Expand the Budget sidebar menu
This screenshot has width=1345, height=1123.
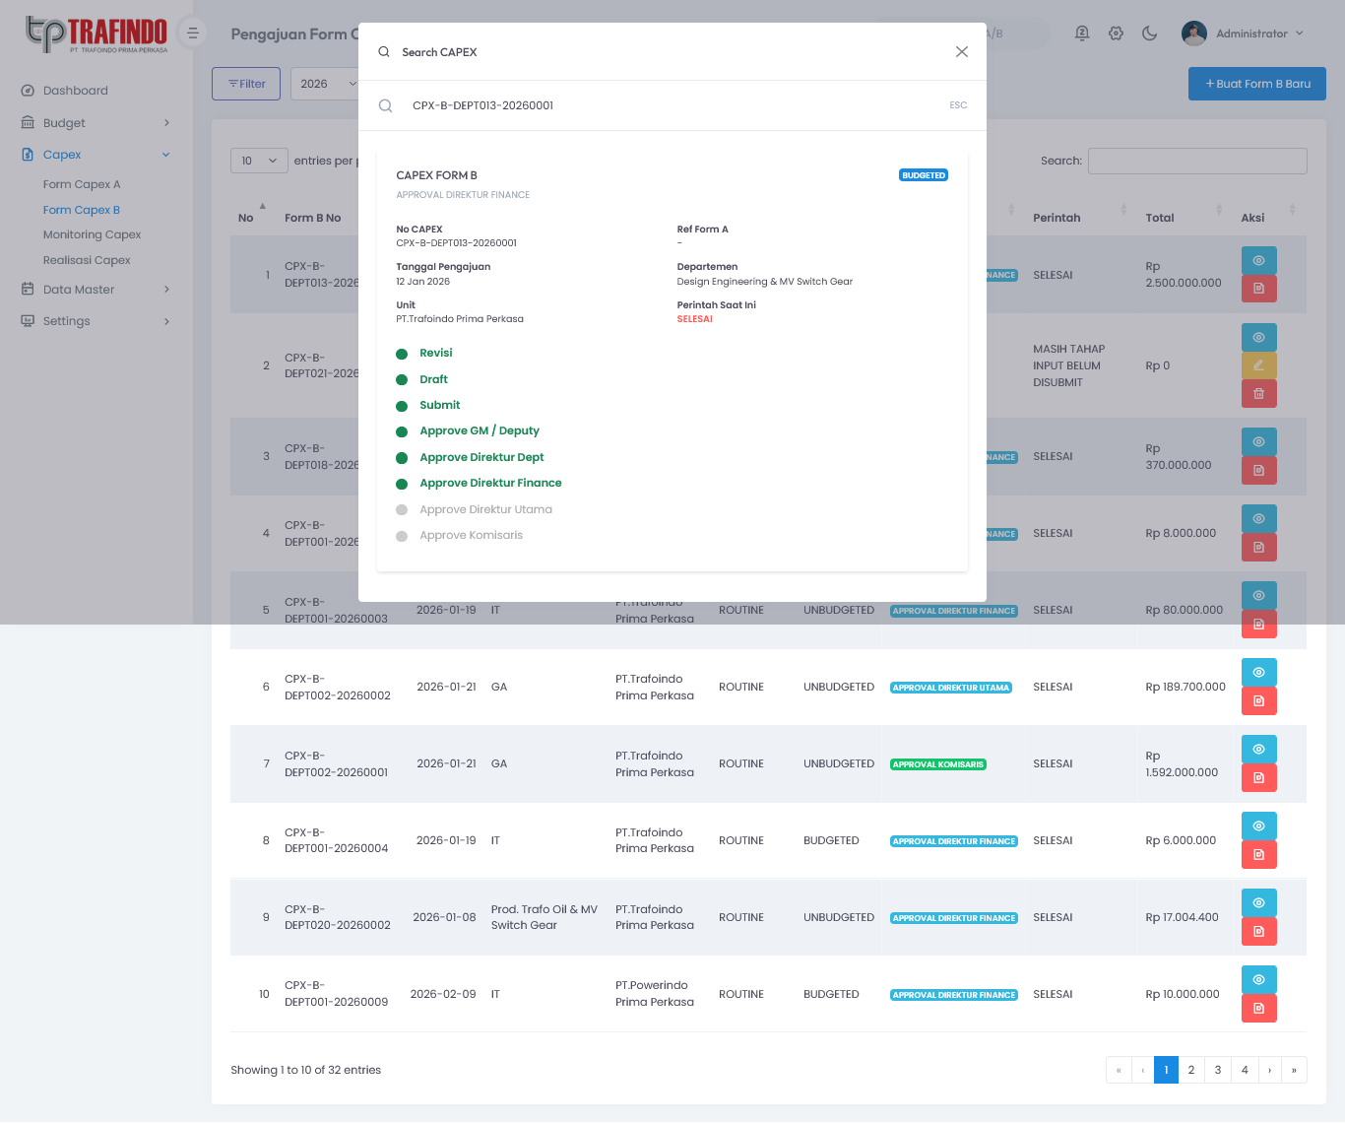click(96, 123)
